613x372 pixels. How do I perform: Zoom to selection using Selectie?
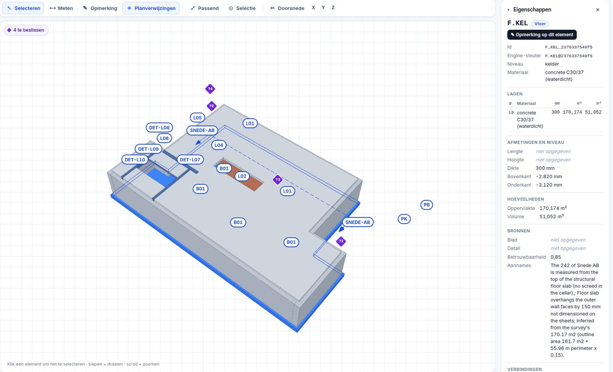(242, 8)
